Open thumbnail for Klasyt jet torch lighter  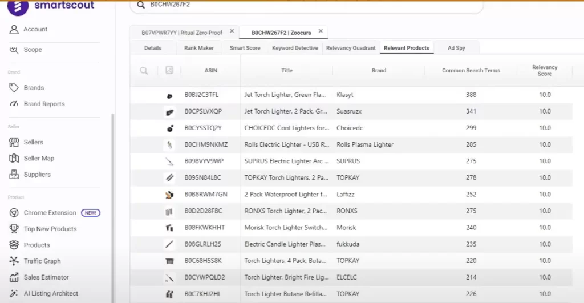click(169, 96)
